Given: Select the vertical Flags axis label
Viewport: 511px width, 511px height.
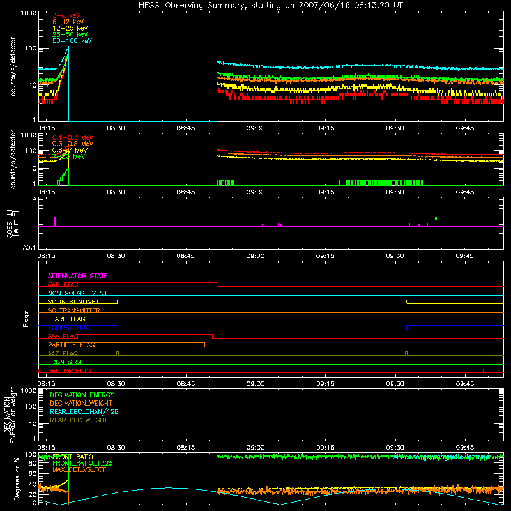Looking at the screenshot, I should (x=26, y=319).
